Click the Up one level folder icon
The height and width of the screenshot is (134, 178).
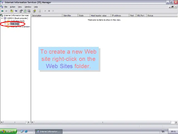12,11
